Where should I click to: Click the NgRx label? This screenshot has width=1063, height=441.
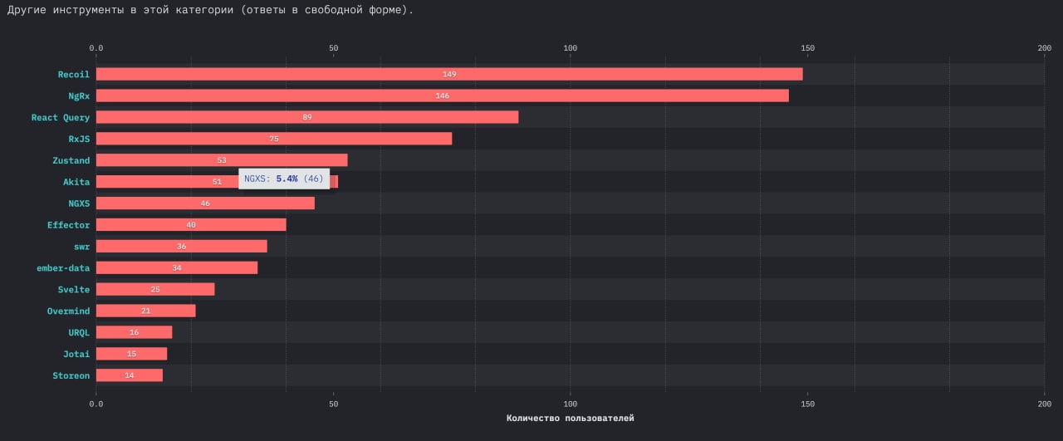pyautogui.click(x=79, y=96)
